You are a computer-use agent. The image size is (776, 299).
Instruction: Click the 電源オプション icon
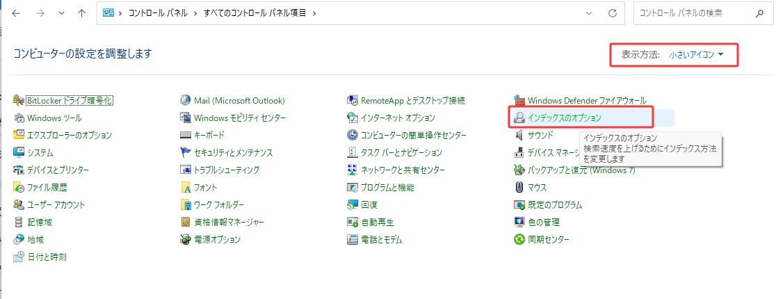(186, 240)
